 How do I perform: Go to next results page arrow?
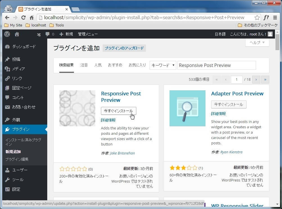[256, 80]
